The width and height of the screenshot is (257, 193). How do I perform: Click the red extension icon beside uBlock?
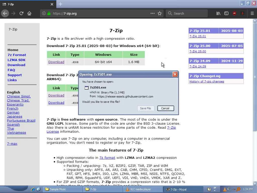[x=242, y=13]
